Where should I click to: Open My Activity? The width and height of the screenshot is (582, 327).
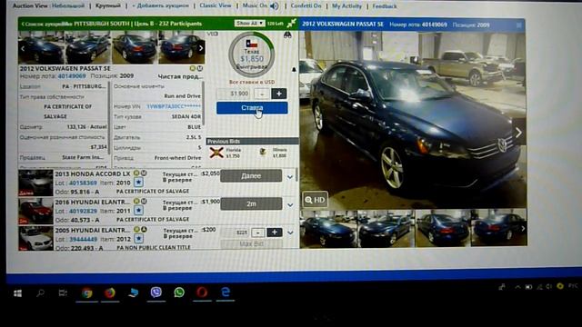[x=346, y=6]
